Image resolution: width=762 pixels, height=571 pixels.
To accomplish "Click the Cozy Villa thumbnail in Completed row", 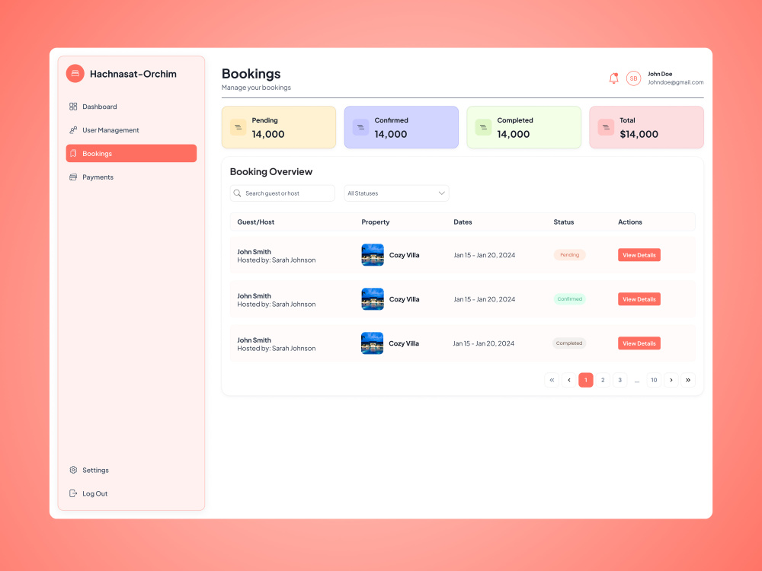I will (x=373, y=343).
